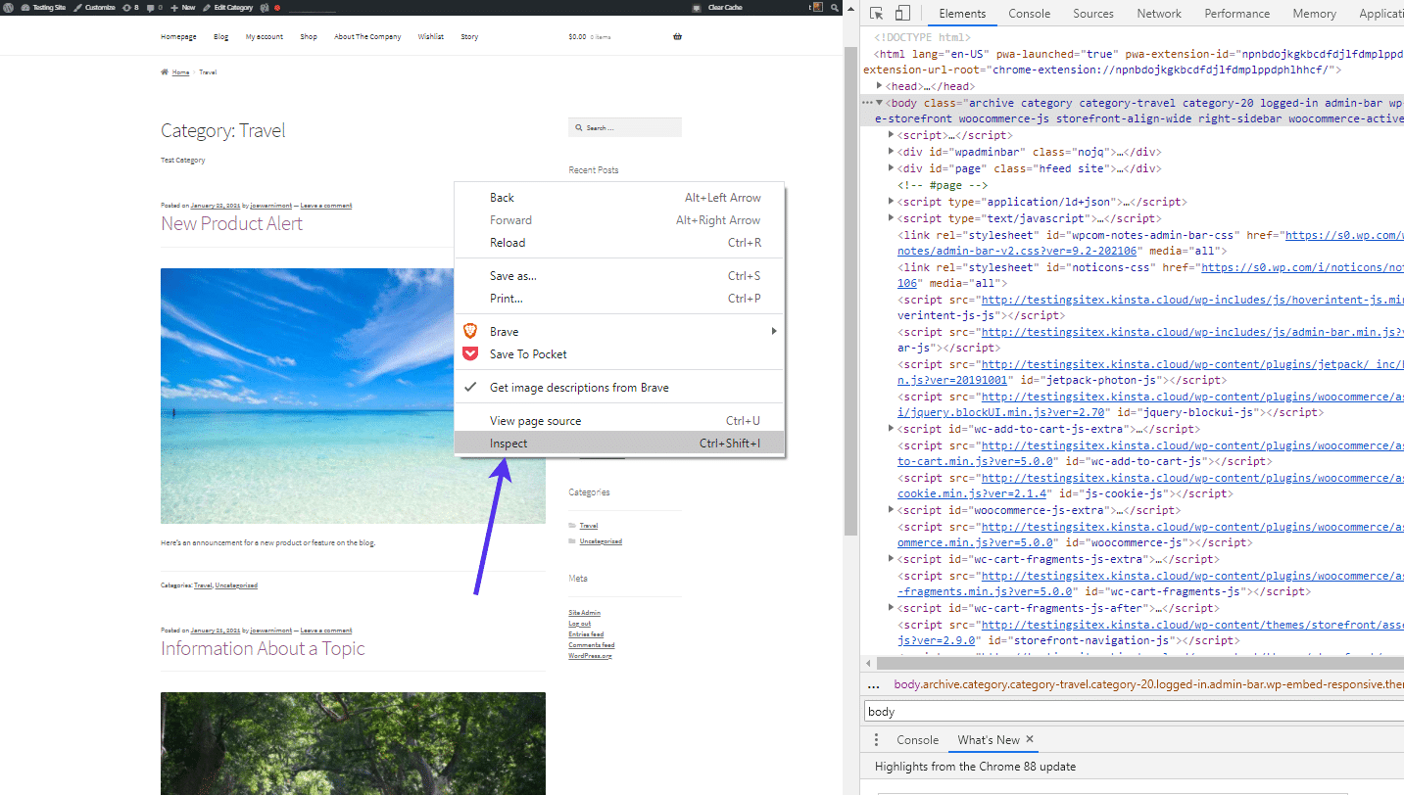The height and width of the screenshot is (795, 1404).
Task: Open the Customize pencil icon in admin bar
Action: pyautogui.click(x=78, y=7)
